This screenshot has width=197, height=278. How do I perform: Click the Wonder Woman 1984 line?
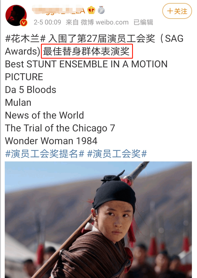51,141
